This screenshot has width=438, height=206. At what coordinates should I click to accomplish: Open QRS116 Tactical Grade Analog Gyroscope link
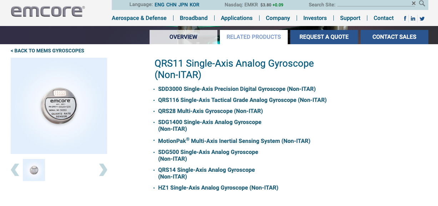(x=242, y=100)
